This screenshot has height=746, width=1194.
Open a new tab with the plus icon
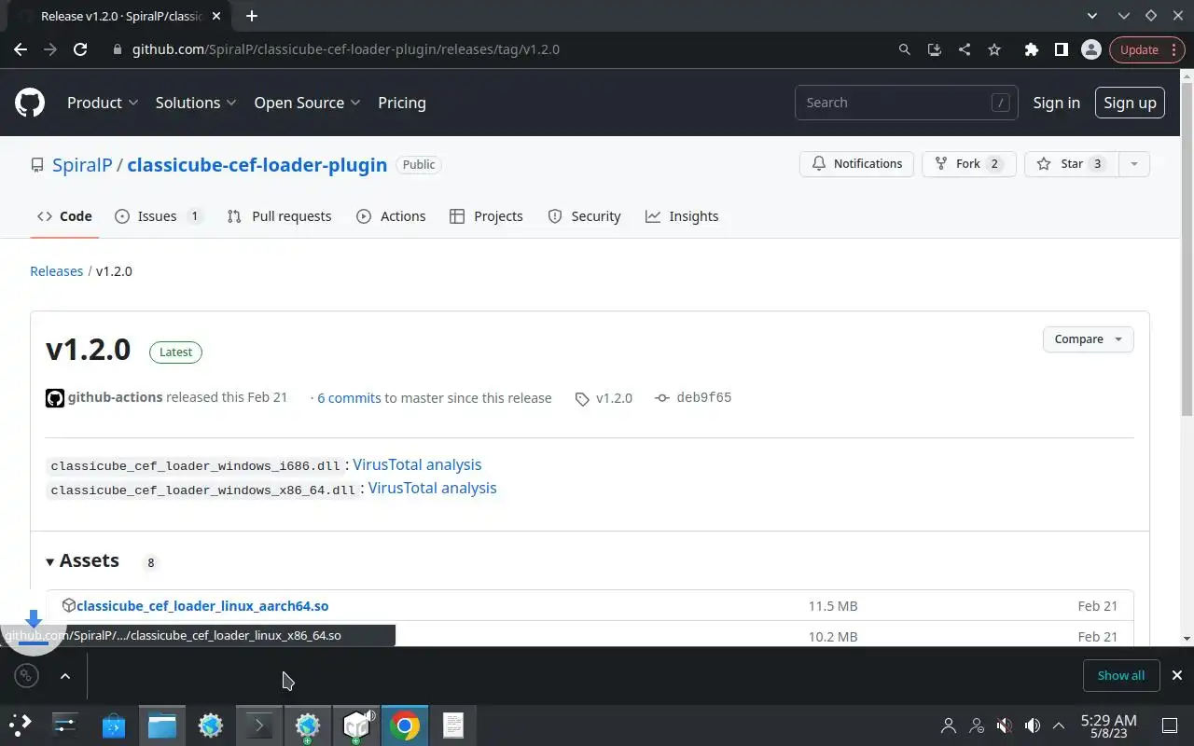tap(251, 16)
